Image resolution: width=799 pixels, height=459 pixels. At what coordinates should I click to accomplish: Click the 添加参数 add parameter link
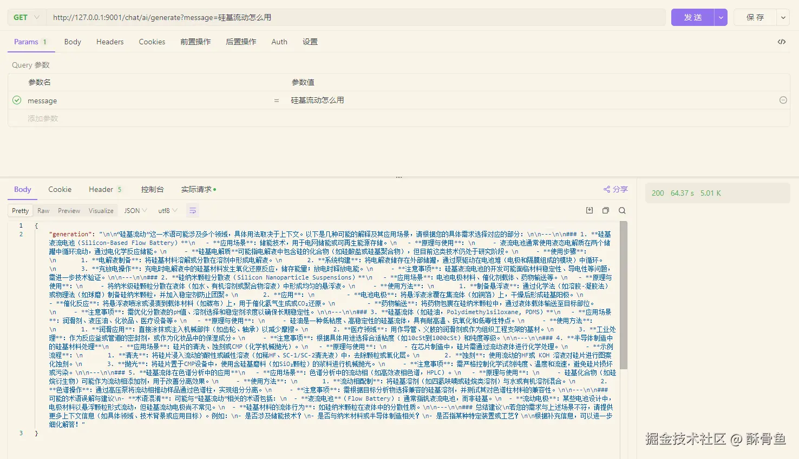[x=43, y=118]
